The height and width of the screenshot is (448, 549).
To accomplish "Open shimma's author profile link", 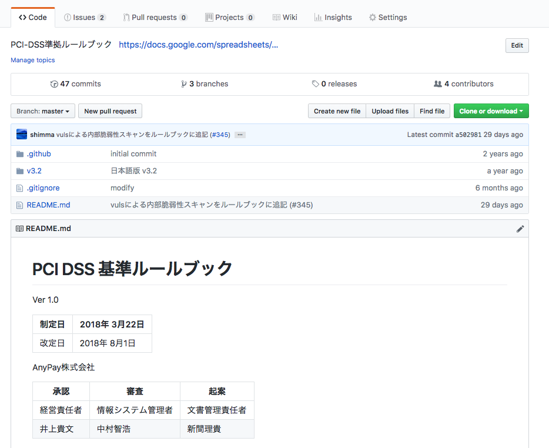I will tap(42, 135).
